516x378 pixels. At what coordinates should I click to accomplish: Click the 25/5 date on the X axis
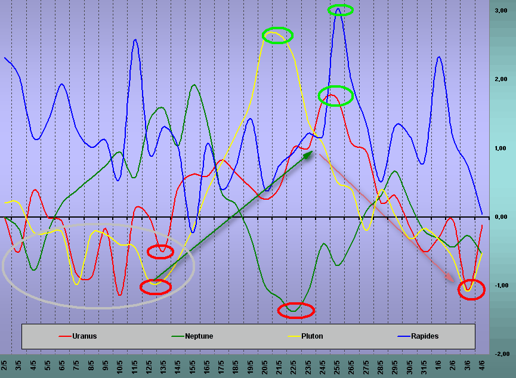(337, 365)
